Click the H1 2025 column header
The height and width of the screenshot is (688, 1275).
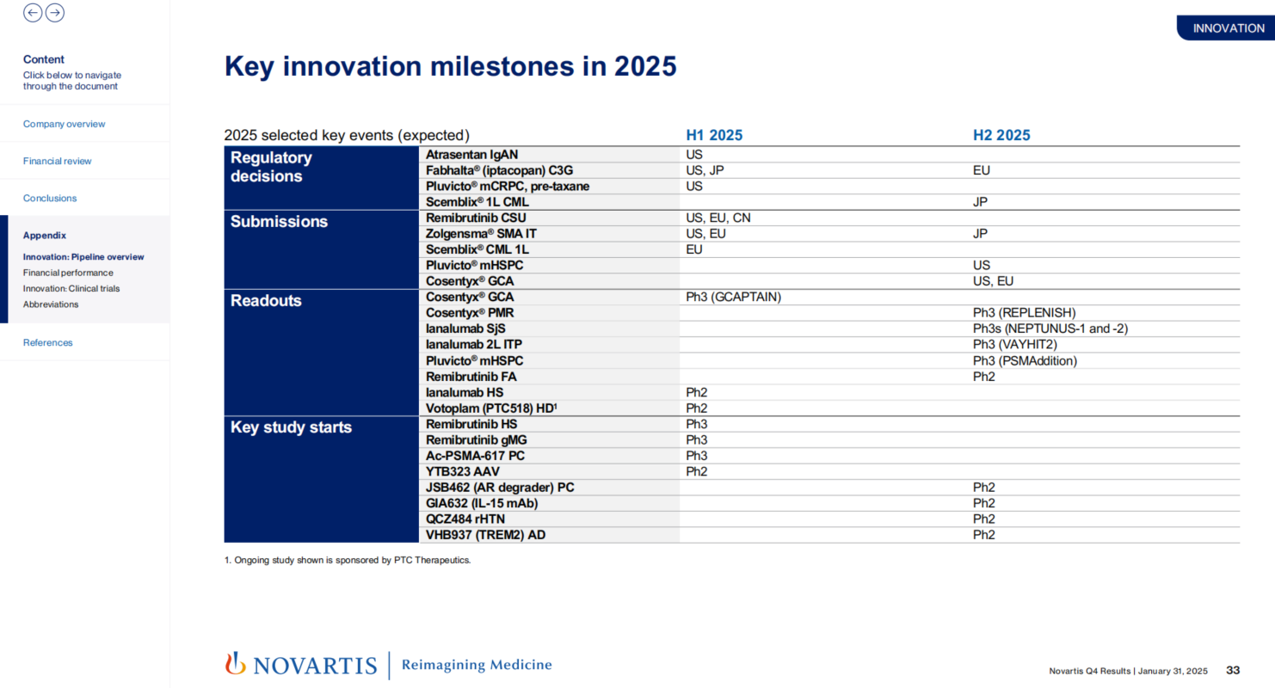click(714, 135)
